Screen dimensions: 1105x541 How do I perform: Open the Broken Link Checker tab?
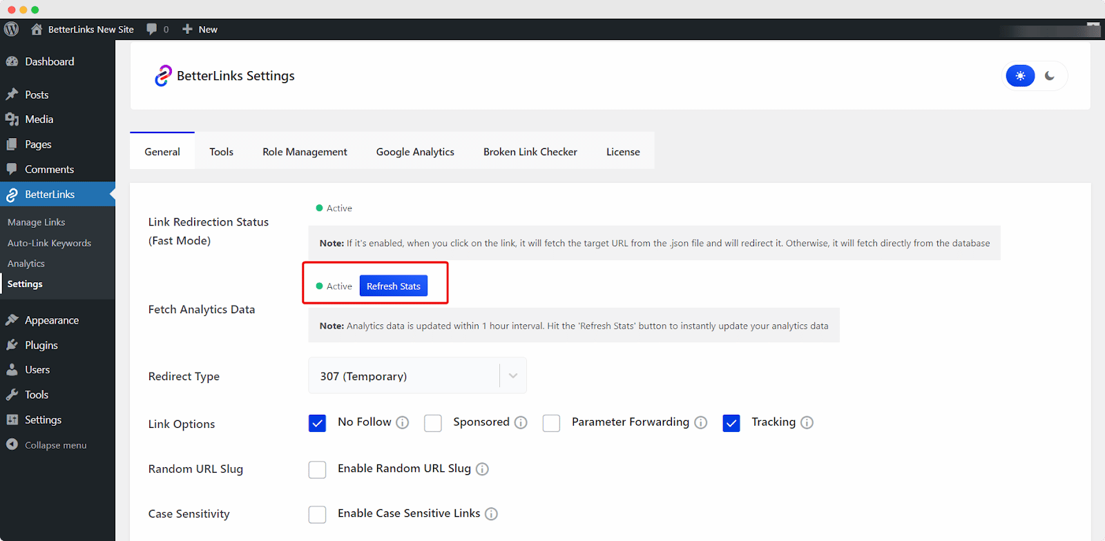(x=530, y=151)
